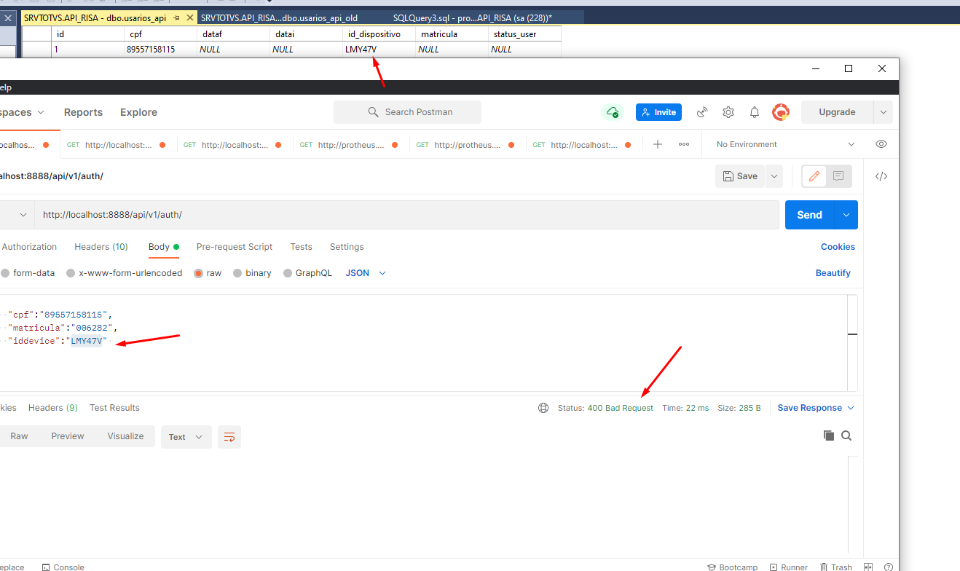960x571 pixels.
Task: Open the Console in status bar
Action: (x=63, y=567)
